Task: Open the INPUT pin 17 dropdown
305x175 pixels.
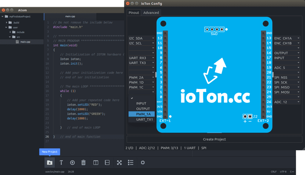Action: tap(287, 58)
